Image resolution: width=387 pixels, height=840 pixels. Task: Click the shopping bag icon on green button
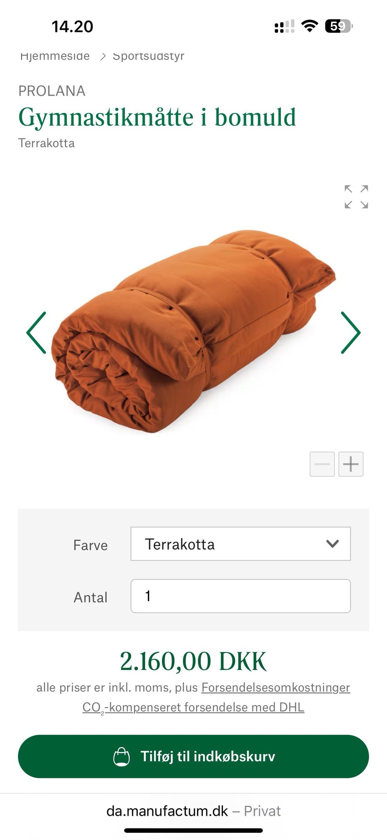(x=121, y=756)
